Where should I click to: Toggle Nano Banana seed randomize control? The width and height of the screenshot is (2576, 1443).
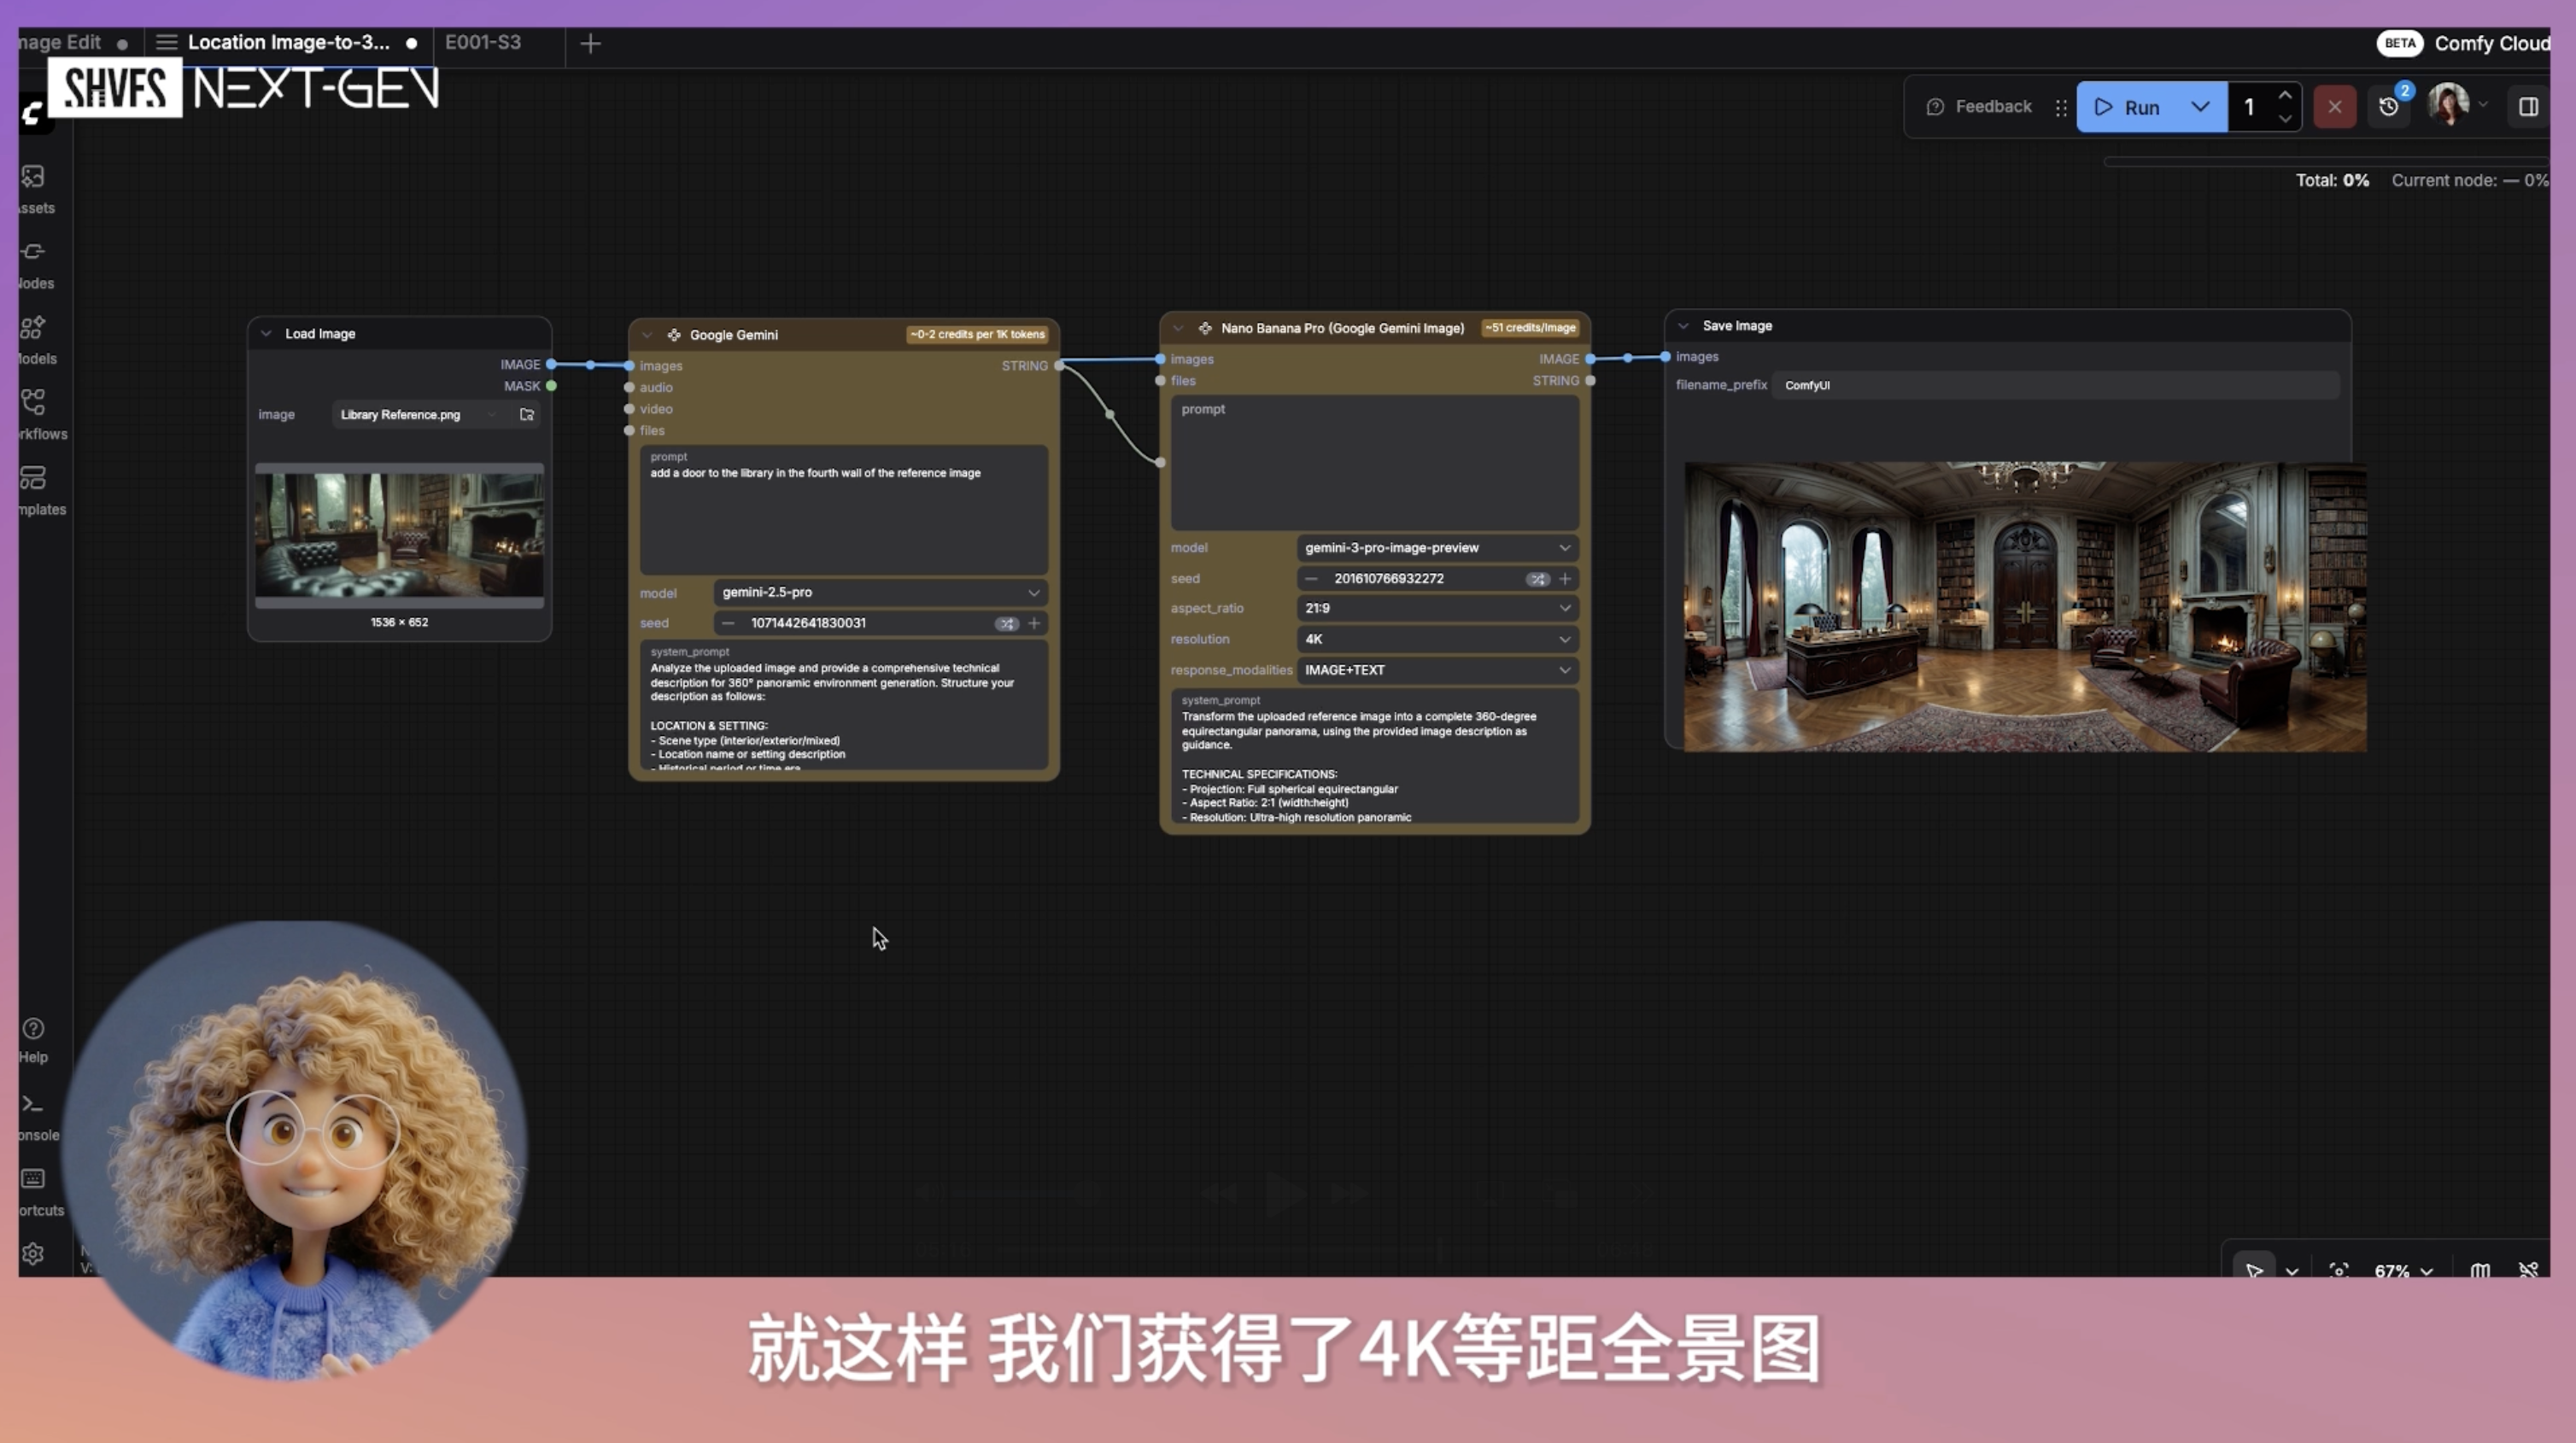(x=1537, y=579)
